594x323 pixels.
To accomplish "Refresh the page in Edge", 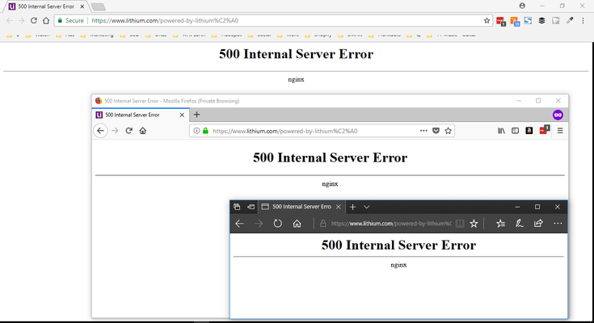I will coord(278,224).
